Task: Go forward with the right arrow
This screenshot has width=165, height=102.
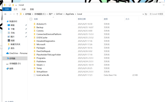Action: [x=10, y=14]
